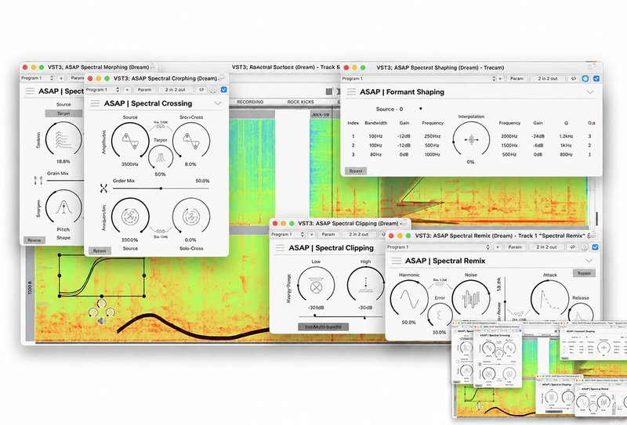627x425 pixels.
Task: Open Program 1 dropdown in Spectral Crossing
Action: tap(103, 90)
